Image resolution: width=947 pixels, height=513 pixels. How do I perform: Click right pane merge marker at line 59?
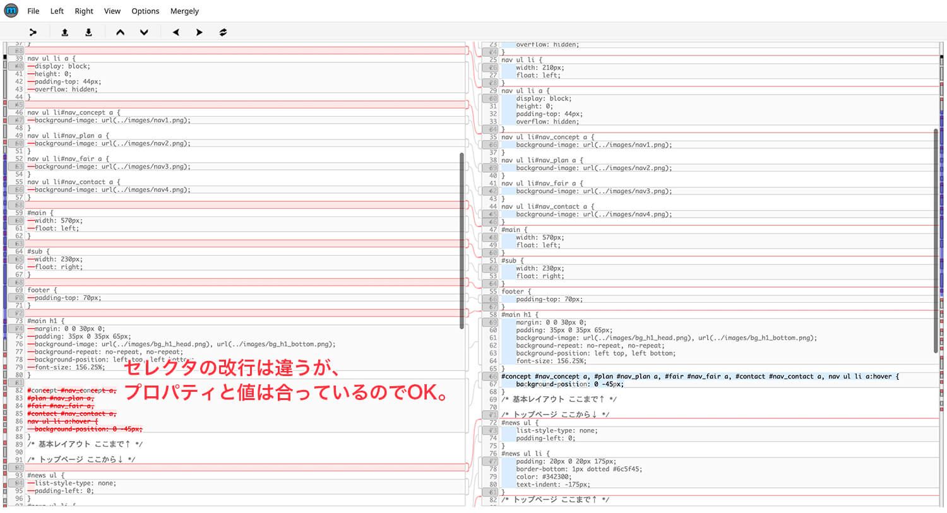click(491, 322)
